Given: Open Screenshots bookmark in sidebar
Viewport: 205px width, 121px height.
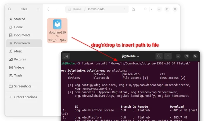Looking at the screenshot, I should (x=24, y=86).
